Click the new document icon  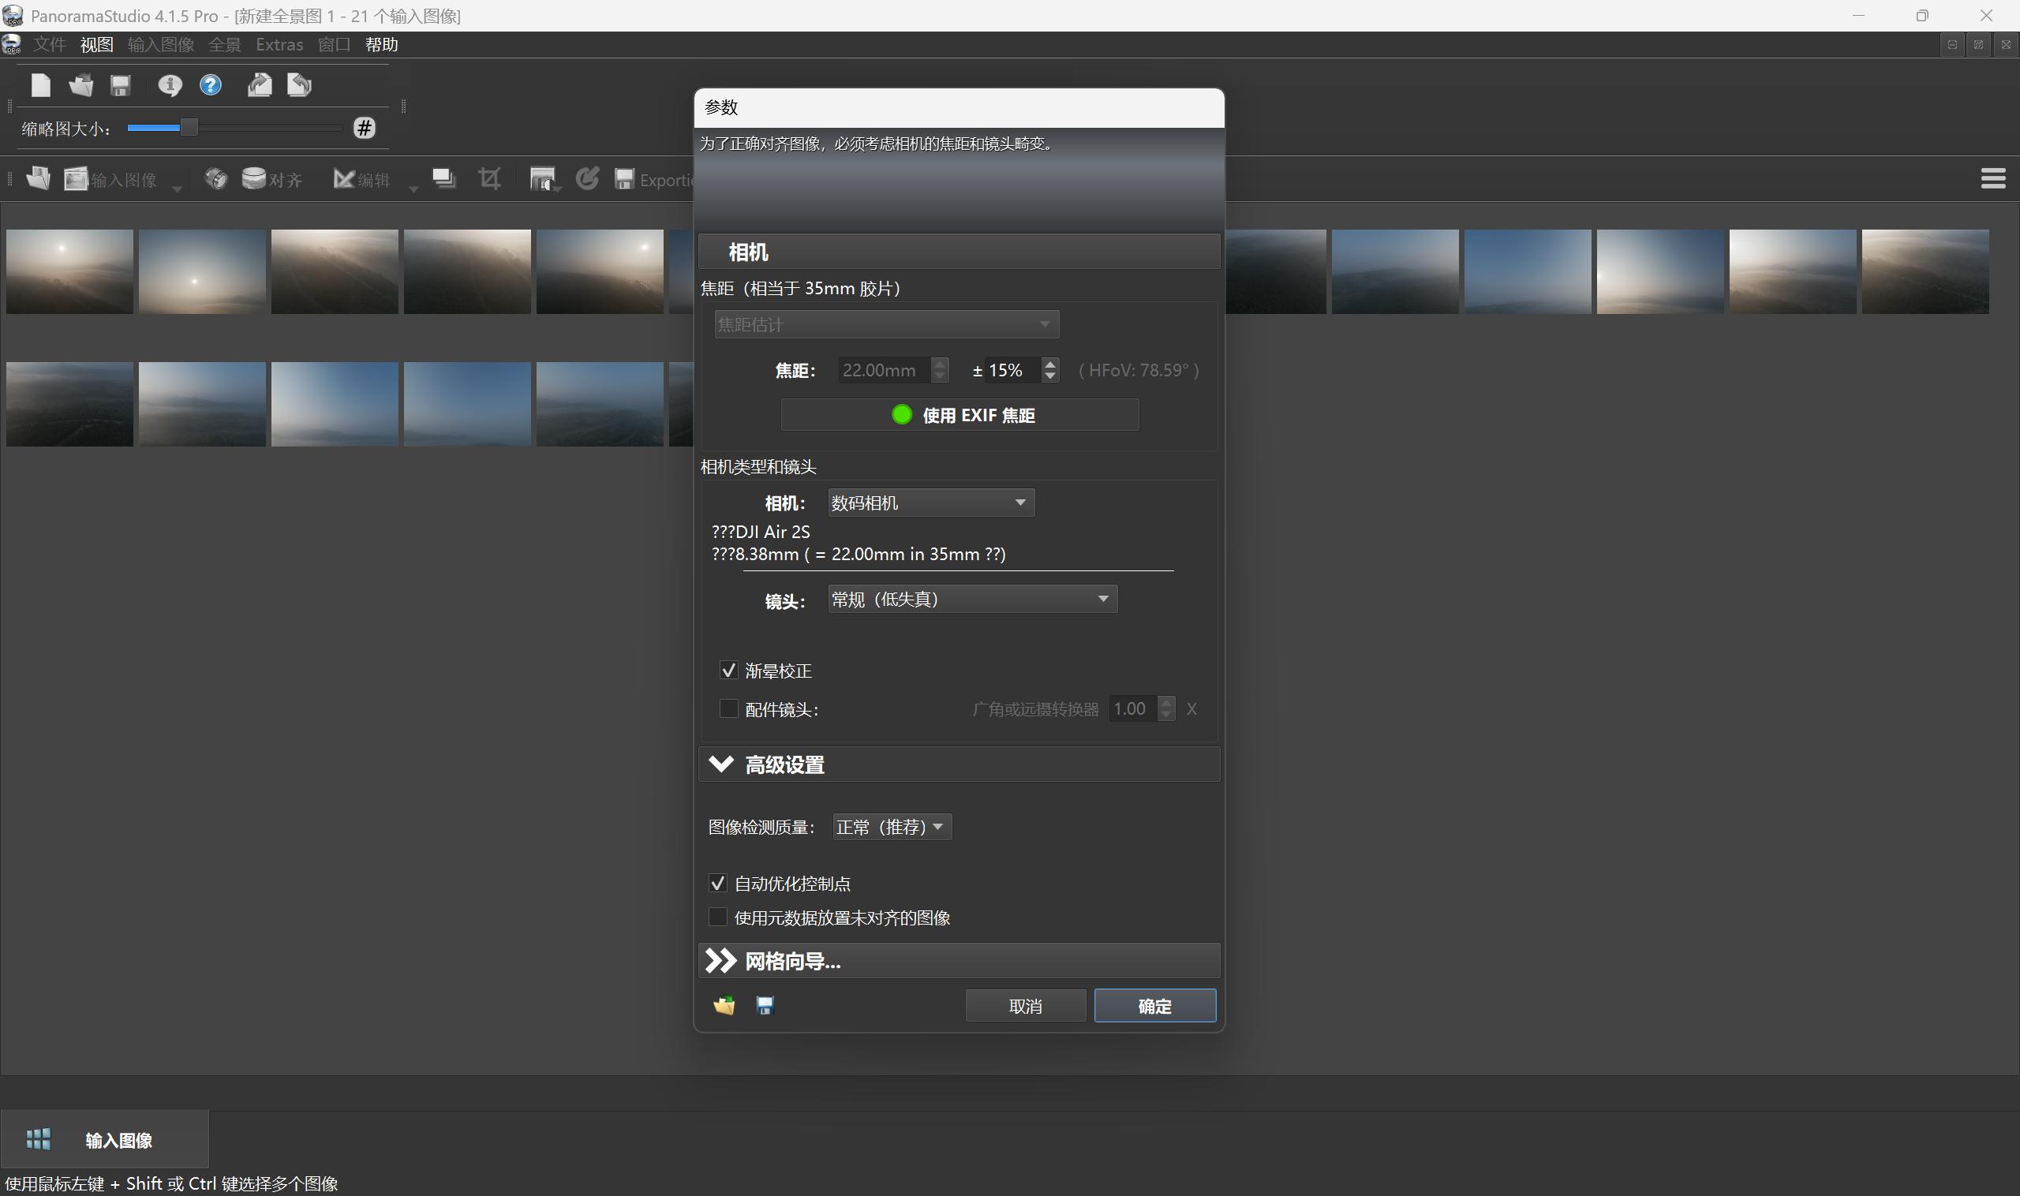(x=40, y=84)
